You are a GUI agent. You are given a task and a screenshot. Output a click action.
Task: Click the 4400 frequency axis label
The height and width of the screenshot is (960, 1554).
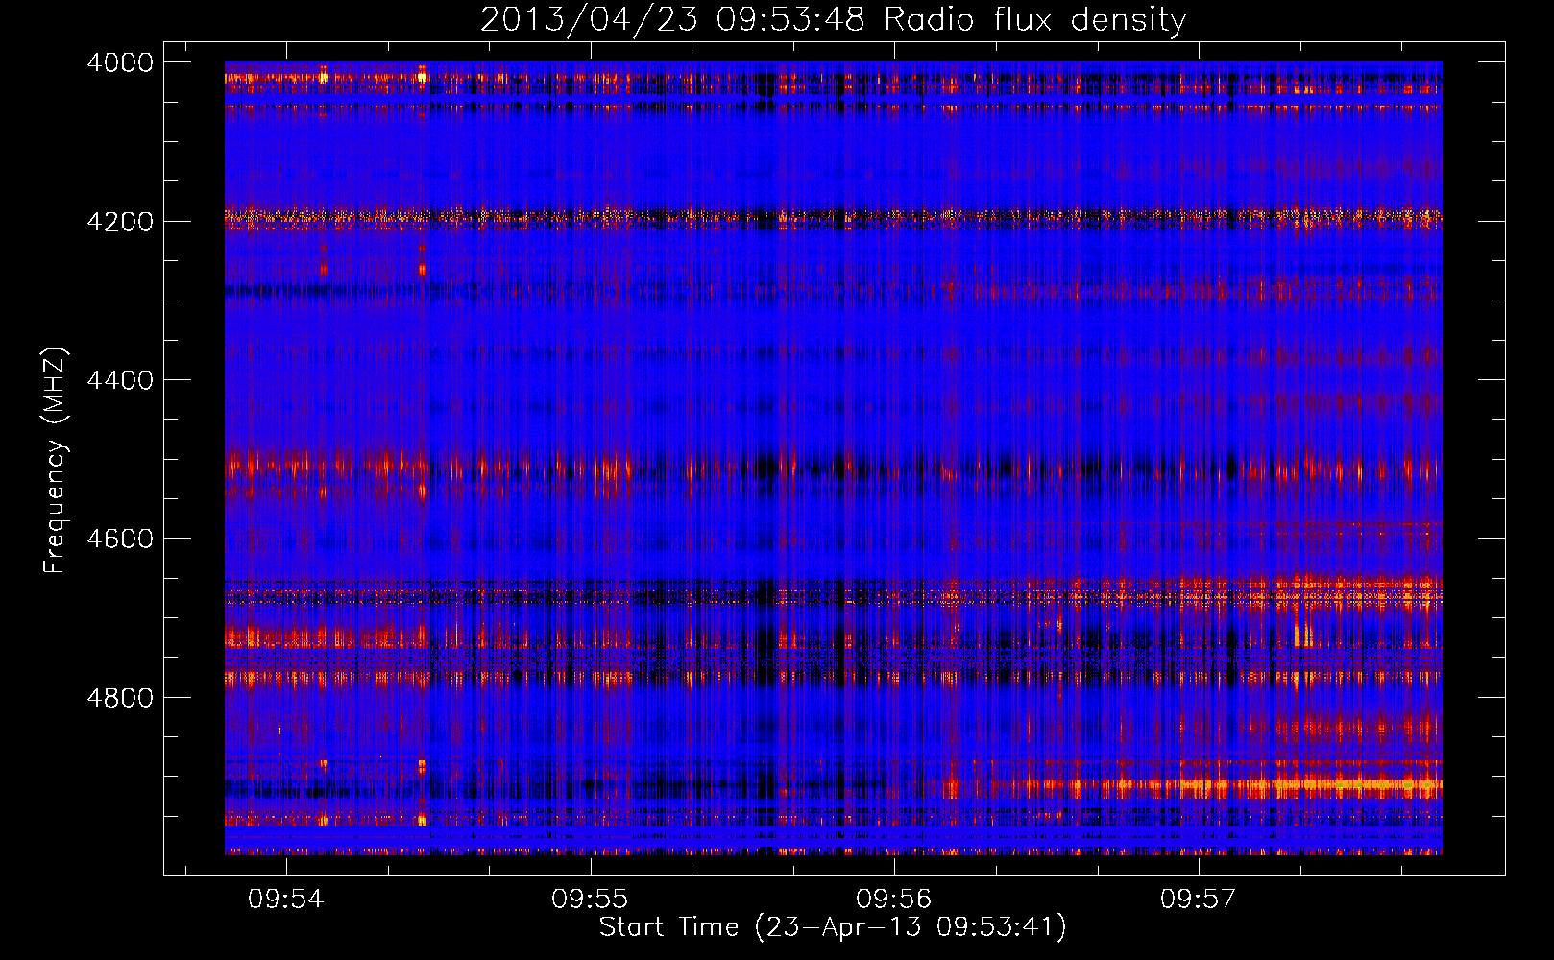point(120,380)
